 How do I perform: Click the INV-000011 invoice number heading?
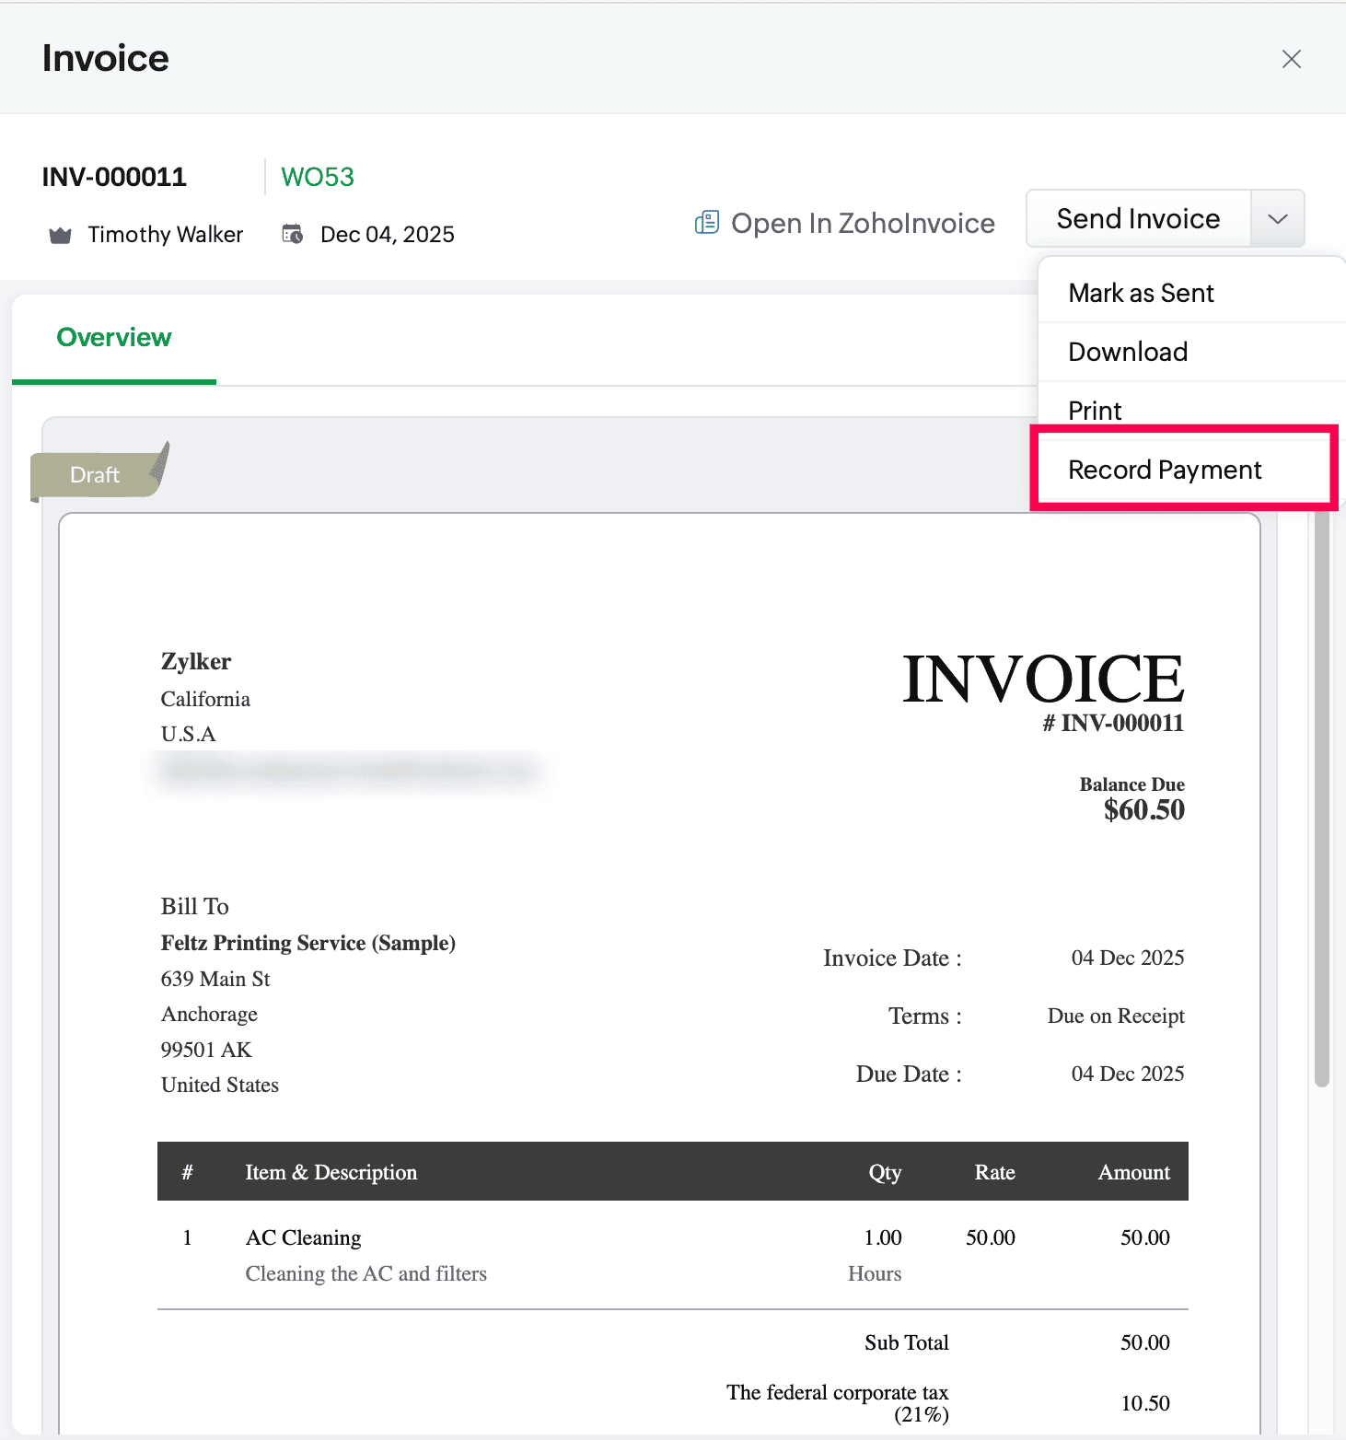(114, 177)
